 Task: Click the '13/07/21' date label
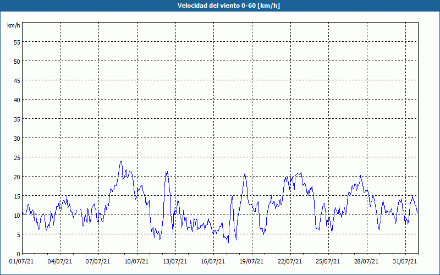point(175,262)
